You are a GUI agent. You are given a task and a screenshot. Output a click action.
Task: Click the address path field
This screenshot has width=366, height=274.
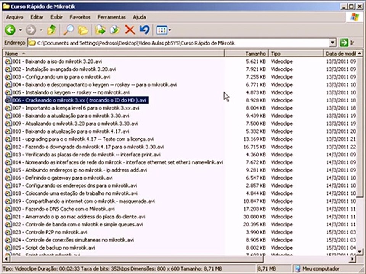tap(178, 43)
